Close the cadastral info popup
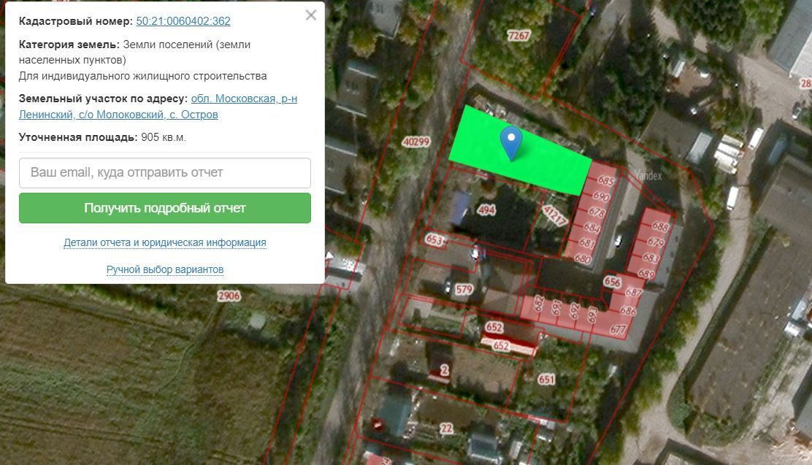Viewport: 812px width, 465px height. [x=311, y=15]
